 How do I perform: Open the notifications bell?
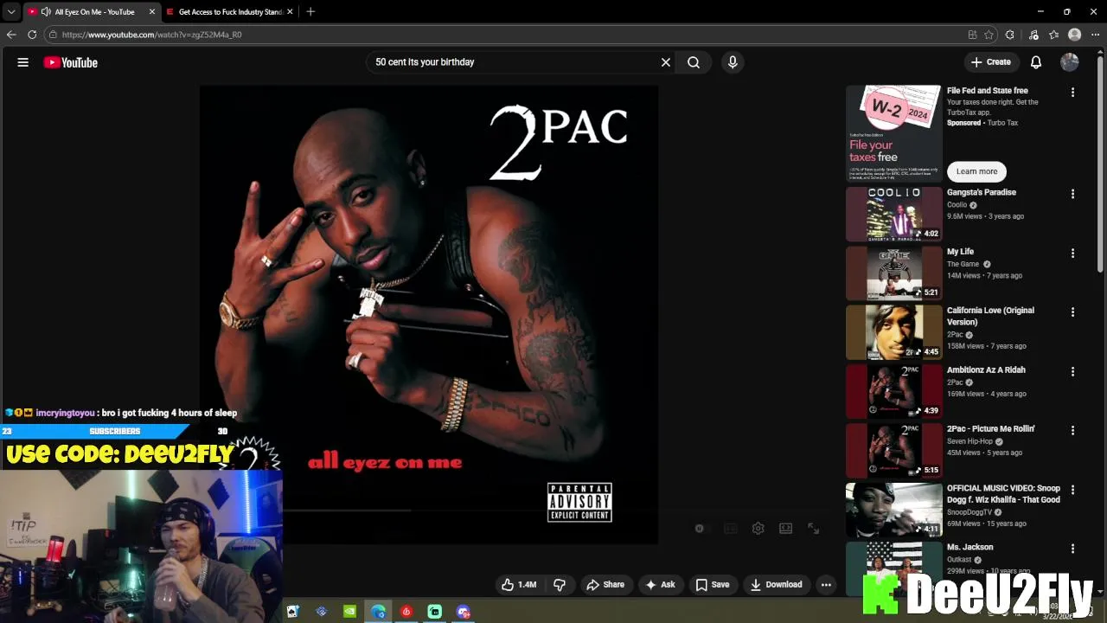[x=1036, y=62]
